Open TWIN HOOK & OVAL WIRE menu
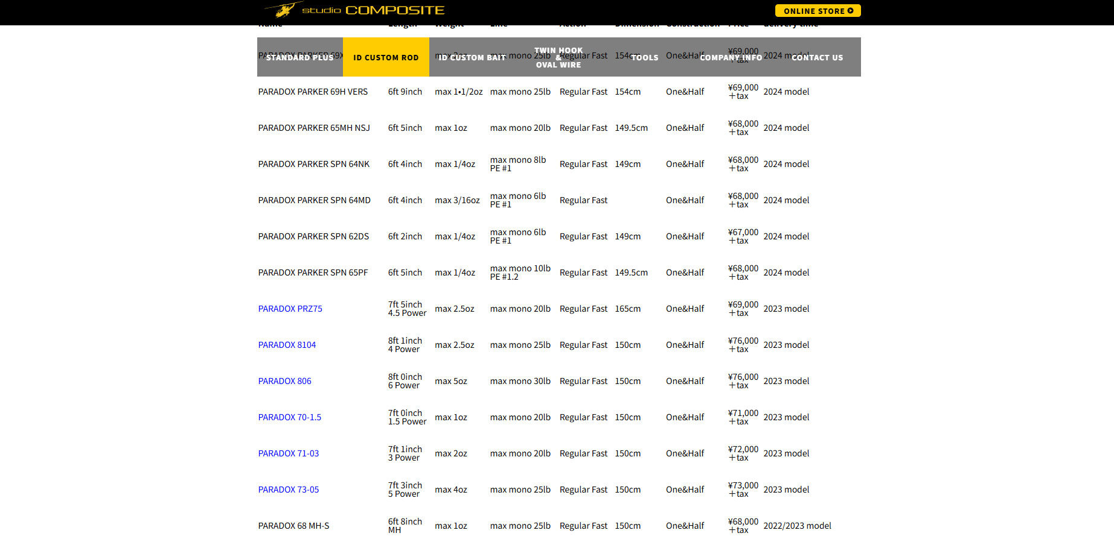This screenshot has height=542, width=1114. [x=559, y=57]
